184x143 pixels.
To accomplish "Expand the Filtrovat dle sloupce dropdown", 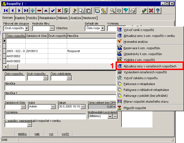I will [x=27, y=28].
